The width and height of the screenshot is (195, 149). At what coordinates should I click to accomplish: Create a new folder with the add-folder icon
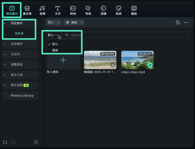[5, 142]
